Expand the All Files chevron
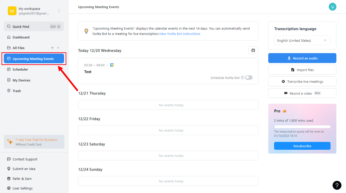The image size is (346, 193). pos(58,48)
